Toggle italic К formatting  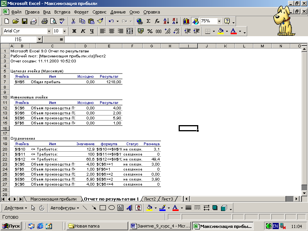click(83, 31)
